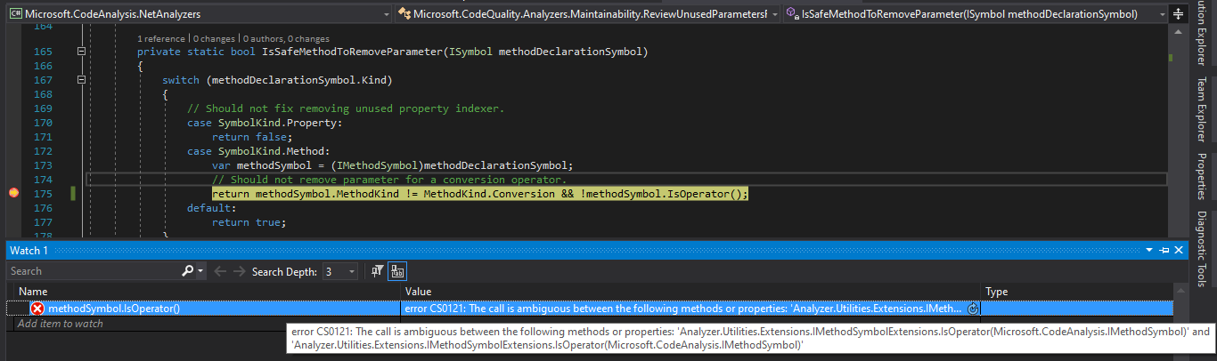This screenshot has width=1217, height=361.
Task: Click 'return false;' on line 171
Action: click(x=252, y=137)
